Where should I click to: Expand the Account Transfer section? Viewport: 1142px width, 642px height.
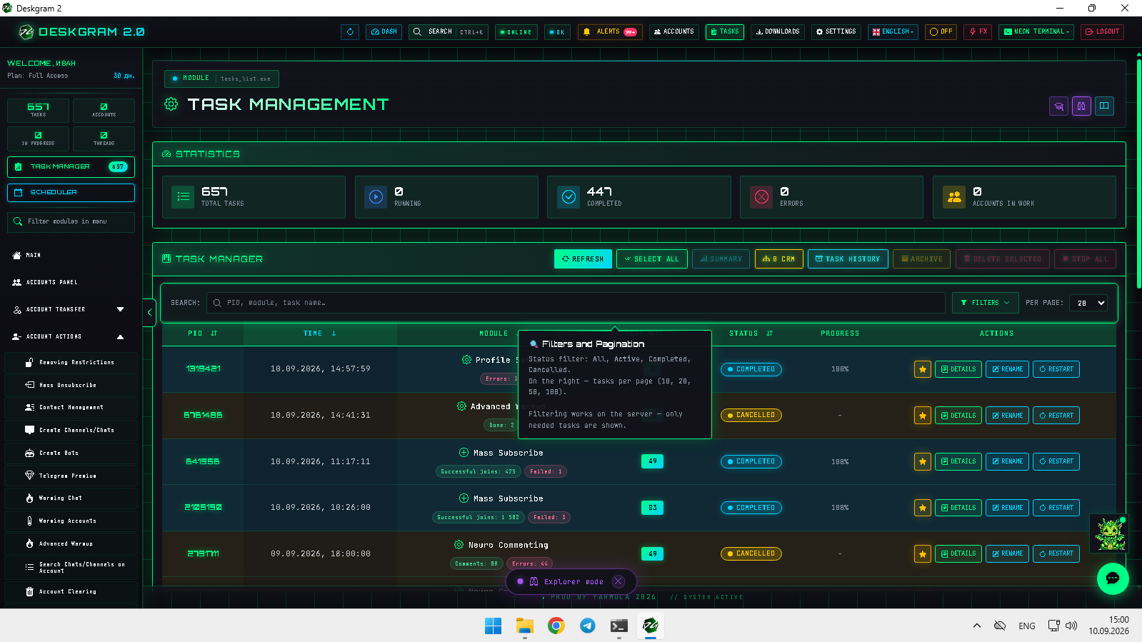71,309
